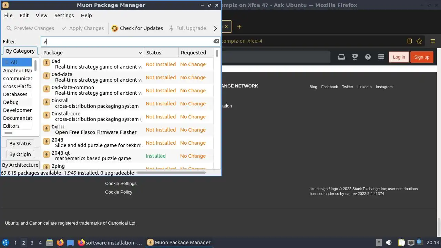The image size is (441, 248).
Task: Open the Edit menu
Action: (x=24, y=15)
